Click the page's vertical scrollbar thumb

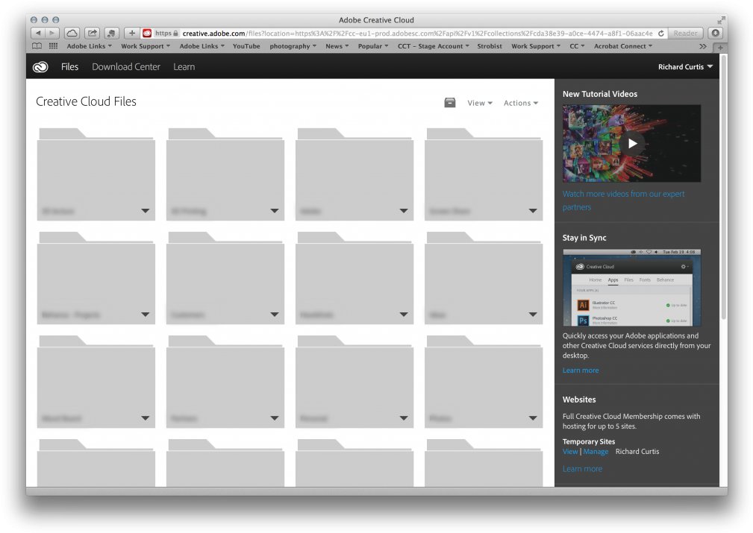(724, 187)
